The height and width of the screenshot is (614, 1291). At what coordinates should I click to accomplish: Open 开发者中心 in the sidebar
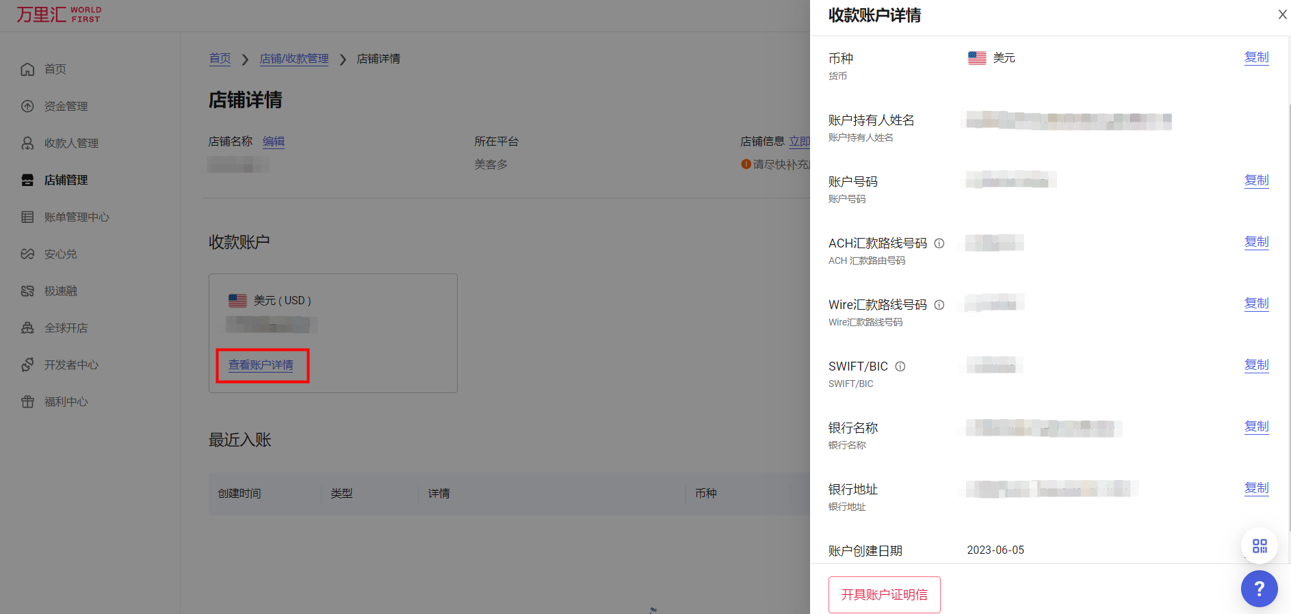(71, 364)
